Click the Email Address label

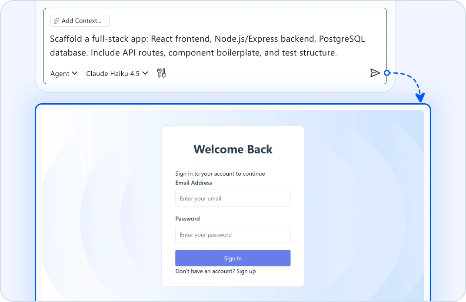193,183
